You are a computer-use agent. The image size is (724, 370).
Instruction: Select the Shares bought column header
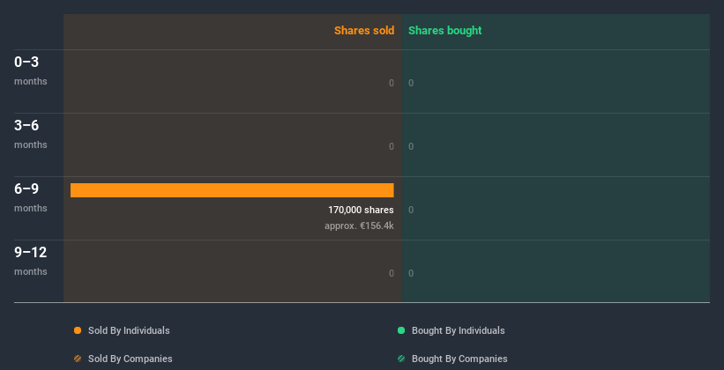click(x=444, y=31)
